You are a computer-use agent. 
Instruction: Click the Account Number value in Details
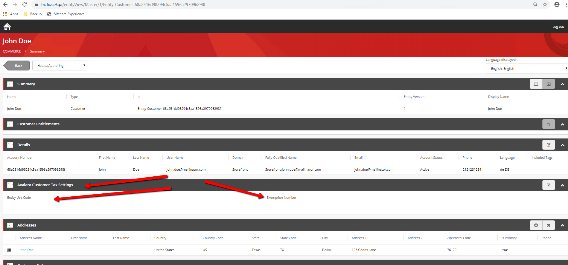36,170
